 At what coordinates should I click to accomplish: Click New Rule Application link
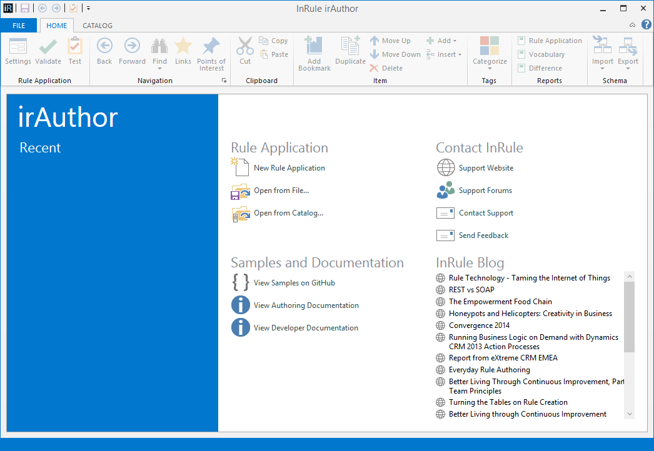289,168
